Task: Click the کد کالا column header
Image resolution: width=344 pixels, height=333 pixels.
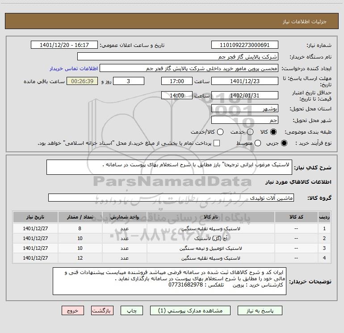Action: [296, 217]
